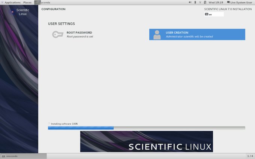Screen dimensions: 255x159
Task: Click the battery status icon in top bar
Action: pyautogui.click(x=205, y=2)
